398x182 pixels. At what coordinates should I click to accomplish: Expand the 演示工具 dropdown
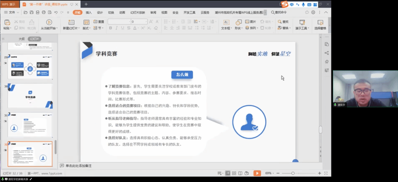click(x=303, y=28)
